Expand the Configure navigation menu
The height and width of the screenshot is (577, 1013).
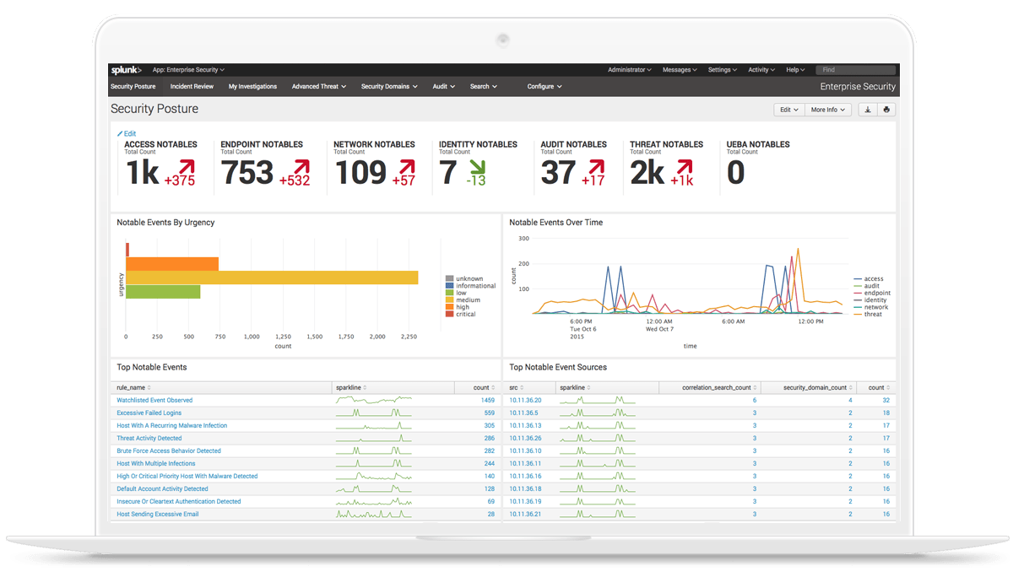[544, 86]
